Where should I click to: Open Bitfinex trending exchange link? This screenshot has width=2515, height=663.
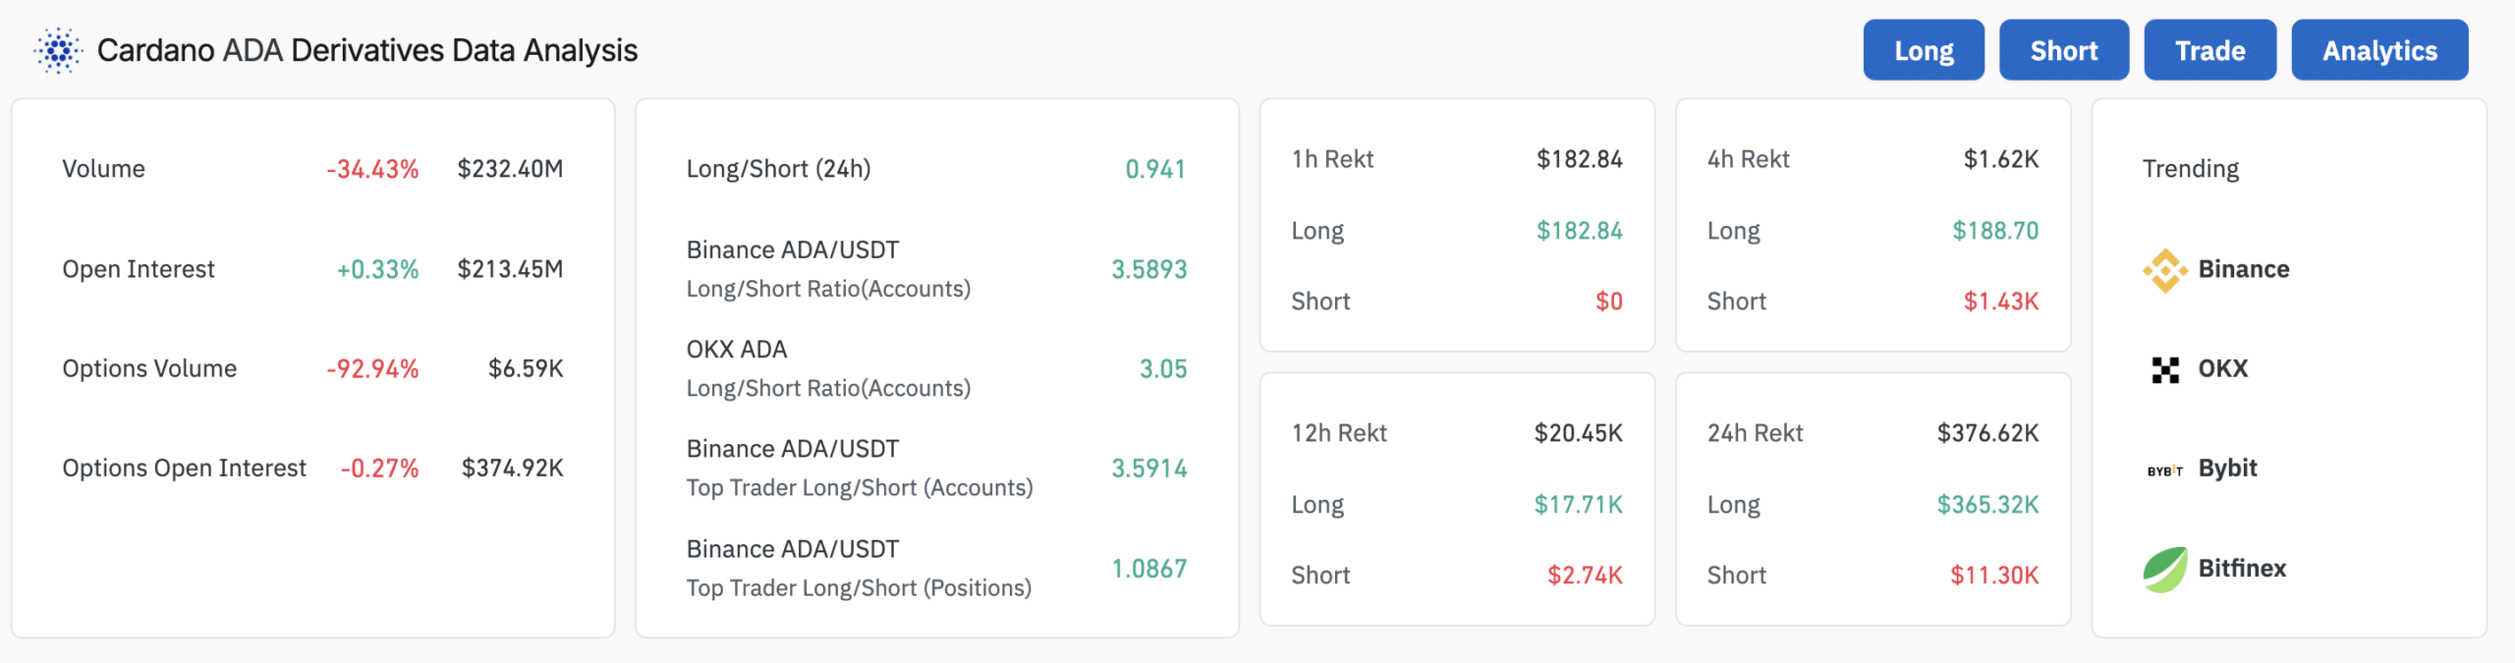tap(2242, 568)
